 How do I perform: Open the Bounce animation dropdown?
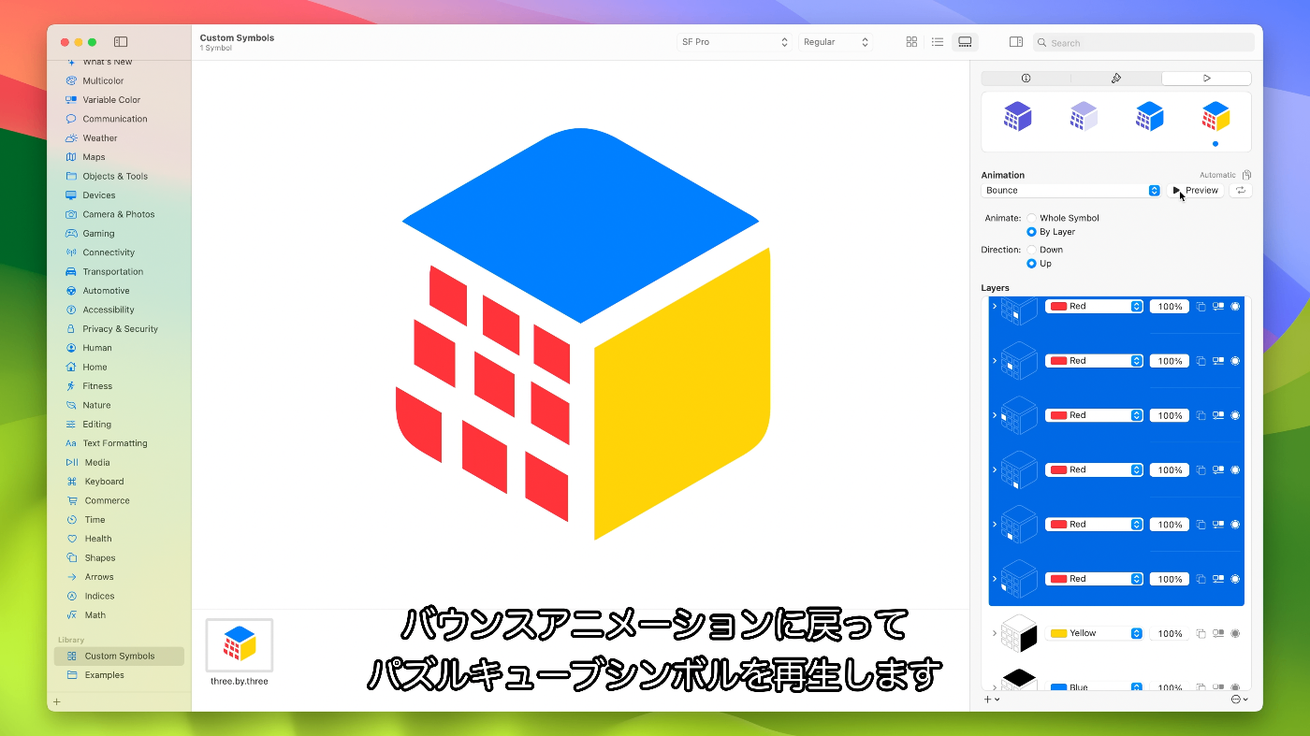point(1071,190)
